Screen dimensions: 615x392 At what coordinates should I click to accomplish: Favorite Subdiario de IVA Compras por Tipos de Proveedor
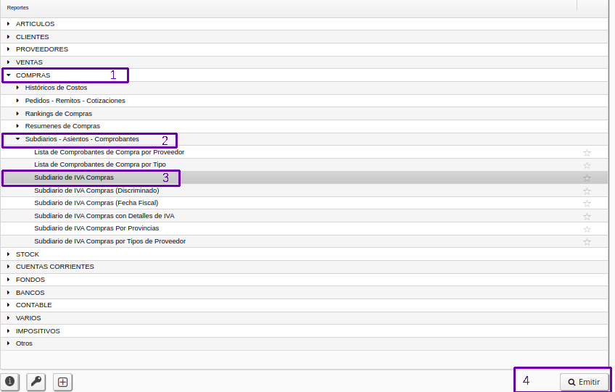coord(587,242)
